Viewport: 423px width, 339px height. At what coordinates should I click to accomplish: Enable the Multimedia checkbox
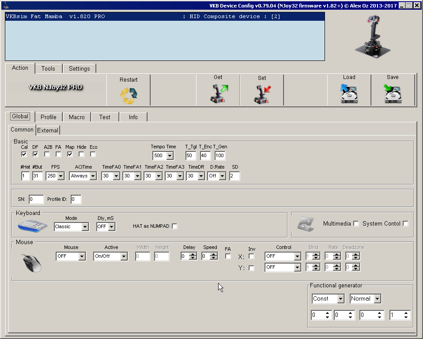pos(356,224)
